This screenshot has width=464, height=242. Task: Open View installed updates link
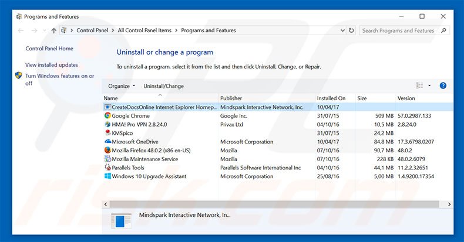click(52, 64)
